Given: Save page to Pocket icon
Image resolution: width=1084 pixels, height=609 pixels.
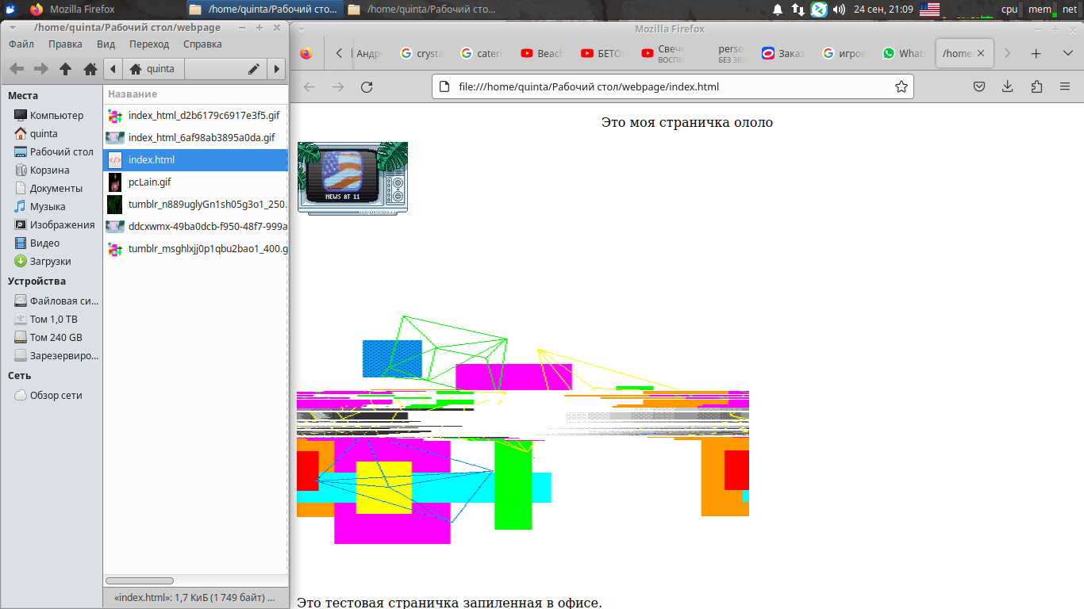Looking at the screenshot, I should [980, 87].
